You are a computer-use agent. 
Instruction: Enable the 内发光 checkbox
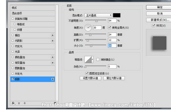13,46
